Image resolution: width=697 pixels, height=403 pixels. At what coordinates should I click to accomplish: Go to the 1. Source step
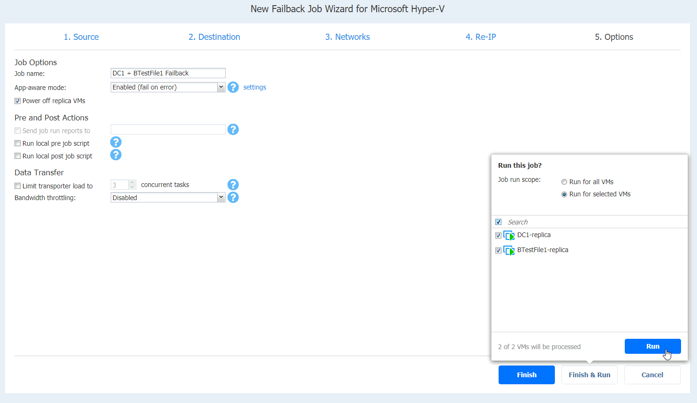tap(81, 37)
